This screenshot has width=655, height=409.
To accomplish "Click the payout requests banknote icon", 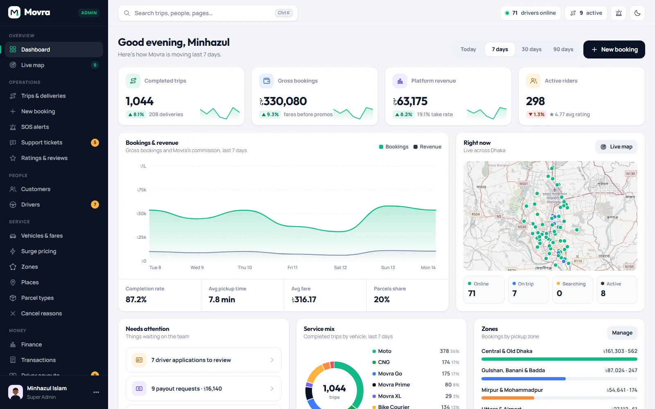I will point(139,389).
